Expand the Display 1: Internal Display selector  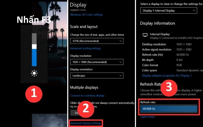pos(168,11)
